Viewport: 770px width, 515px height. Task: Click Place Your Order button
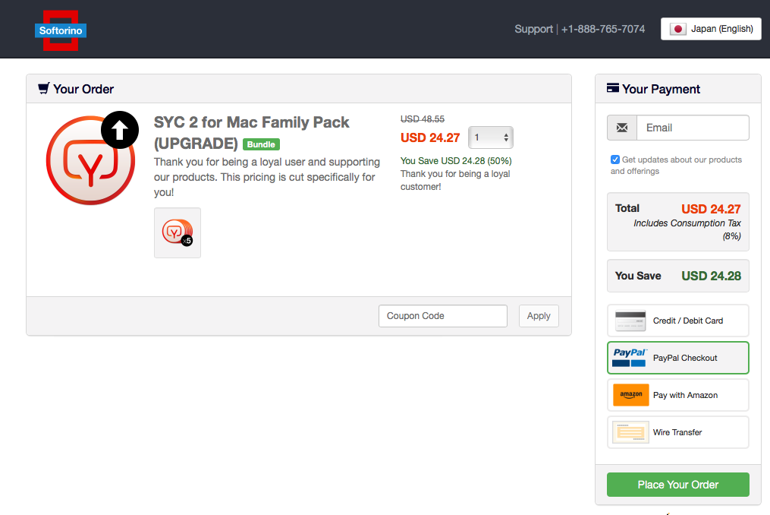click(x=677, y=485)
